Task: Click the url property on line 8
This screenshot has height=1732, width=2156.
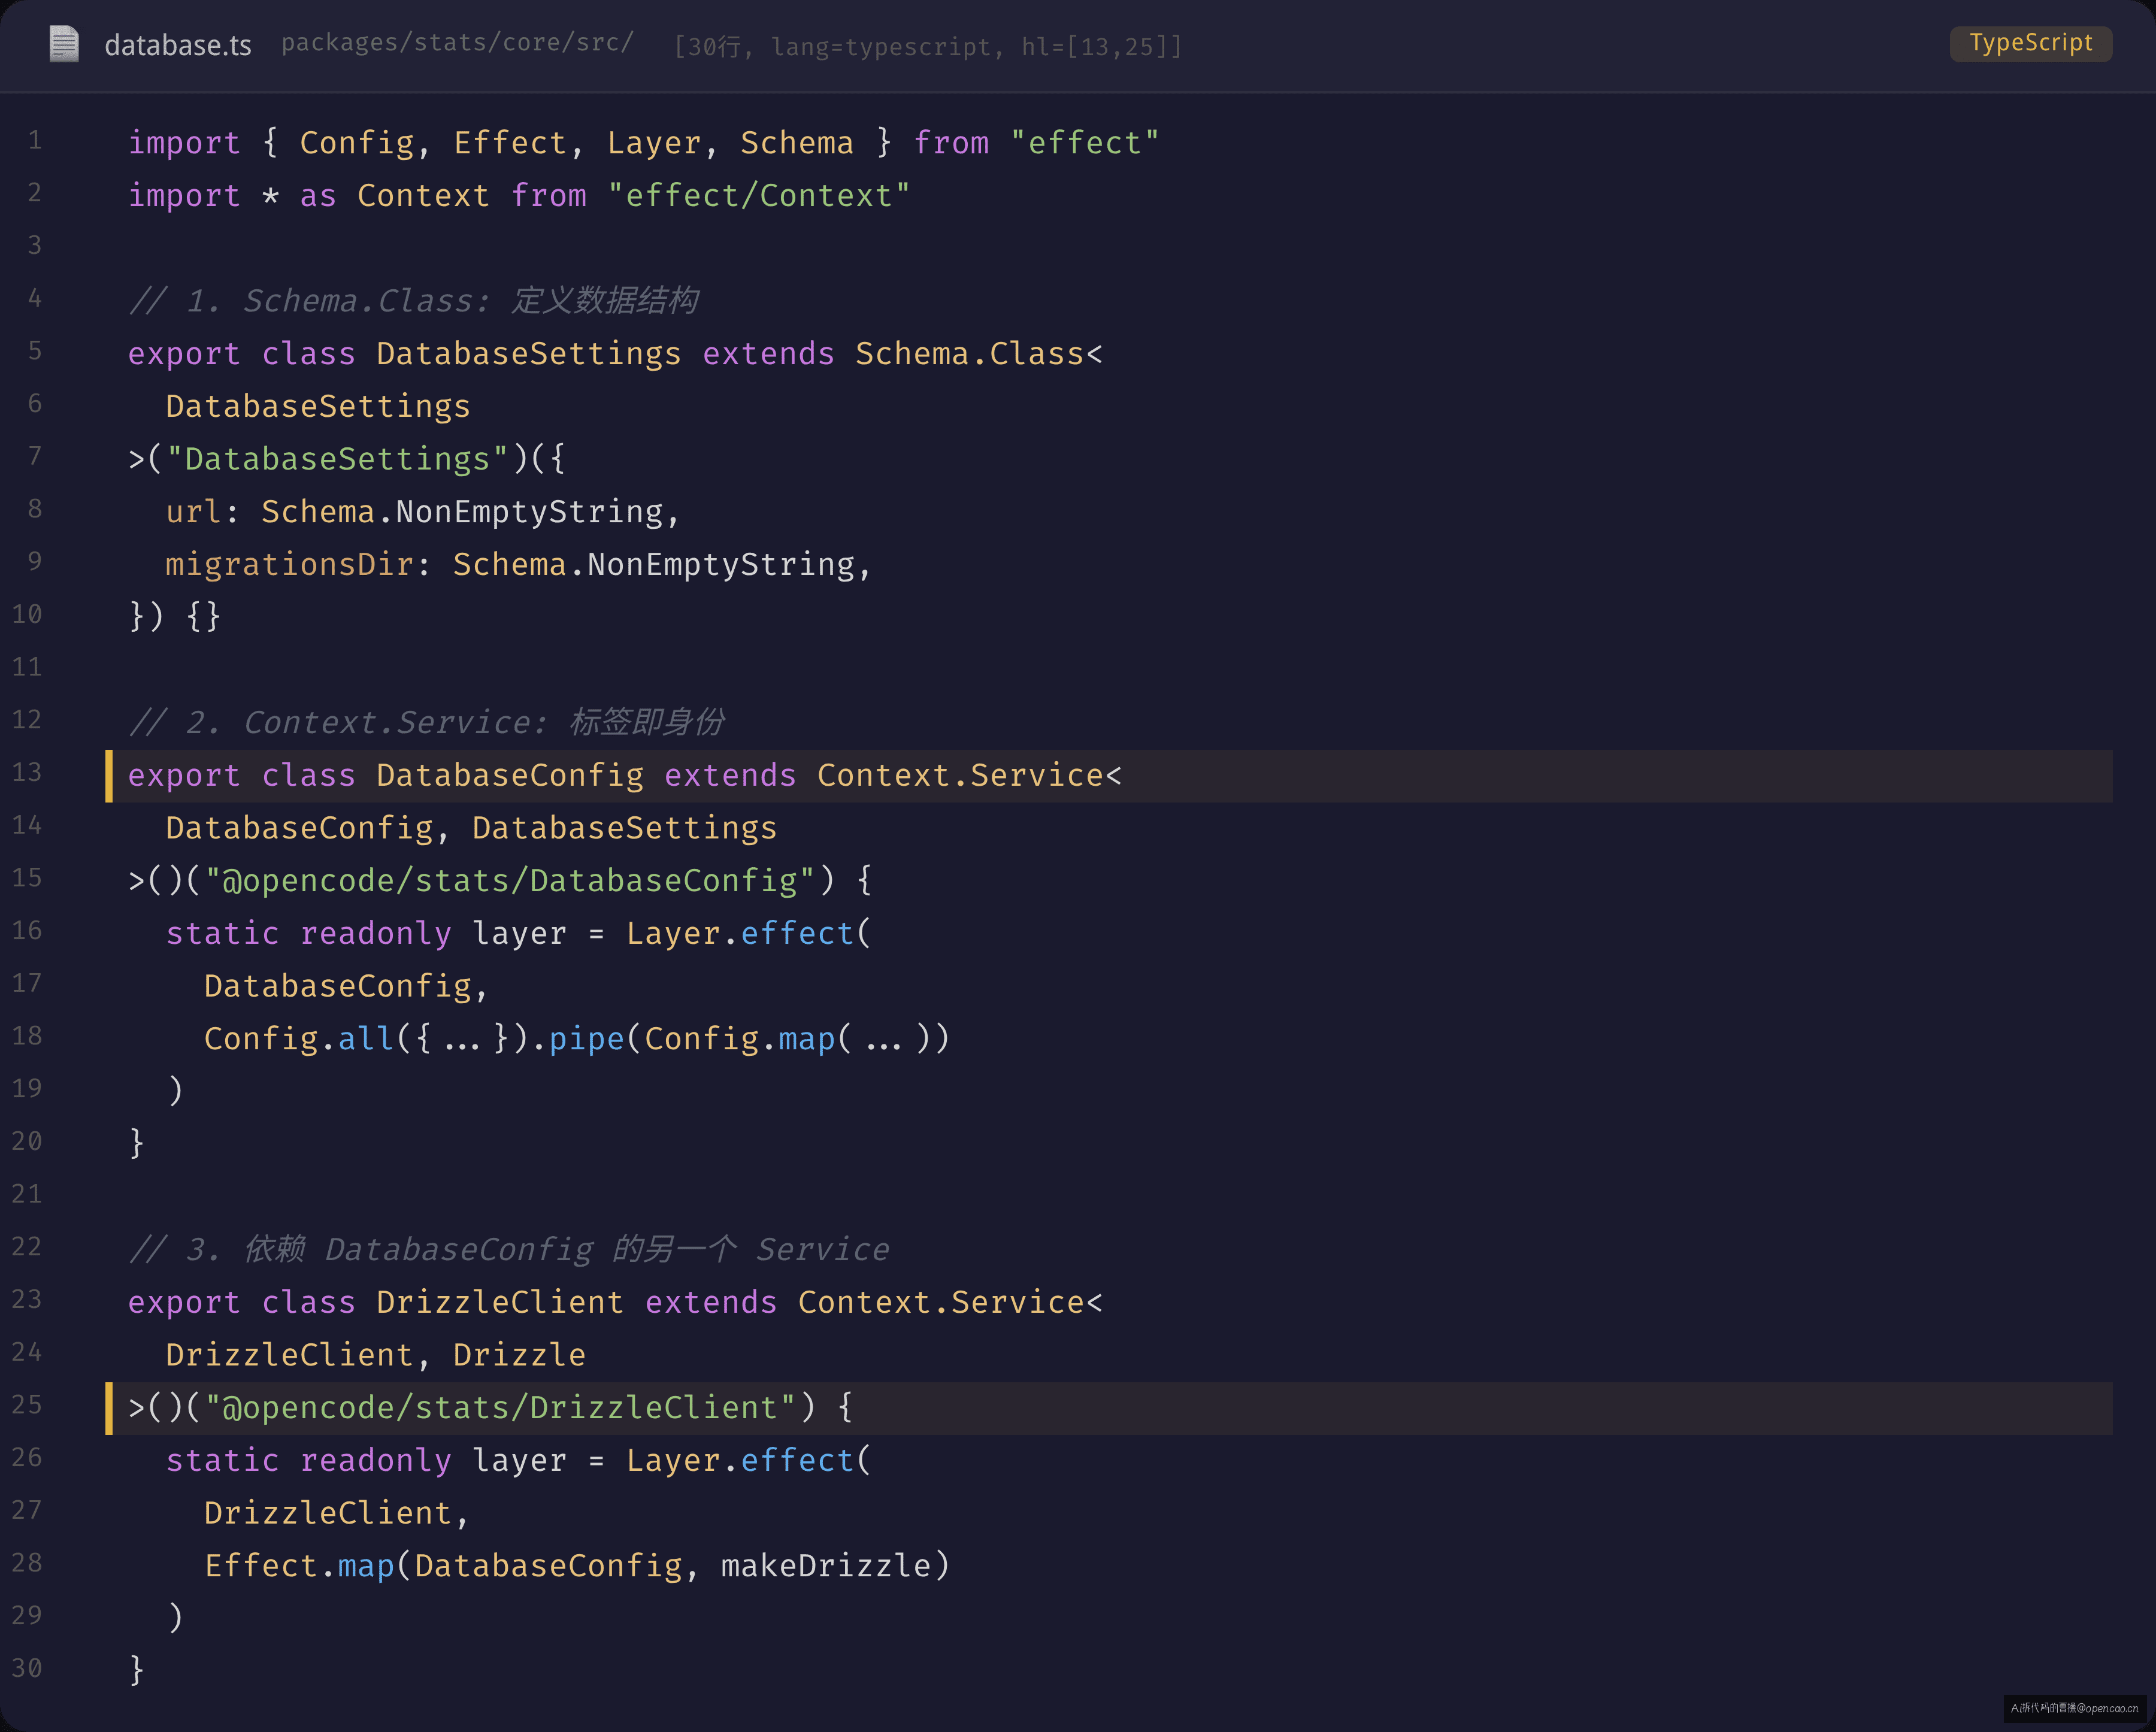Action: point(194,512)
